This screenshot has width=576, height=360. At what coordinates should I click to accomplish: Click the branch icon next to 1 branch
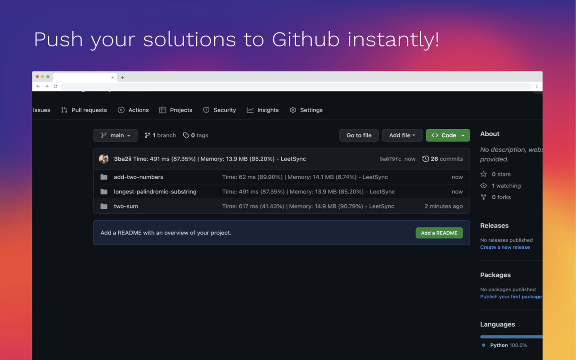147,135
